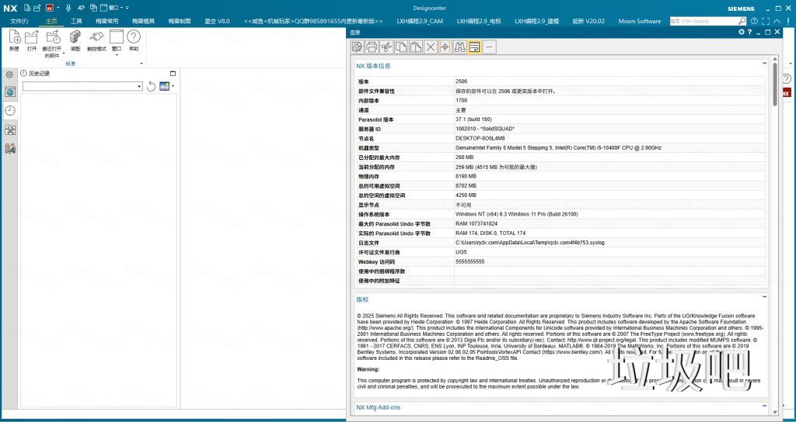Click the X delete icon in the 信息 toolbar
Image resolution: width=796 pixels, height=422 pixels.
(x=431, y=47)
